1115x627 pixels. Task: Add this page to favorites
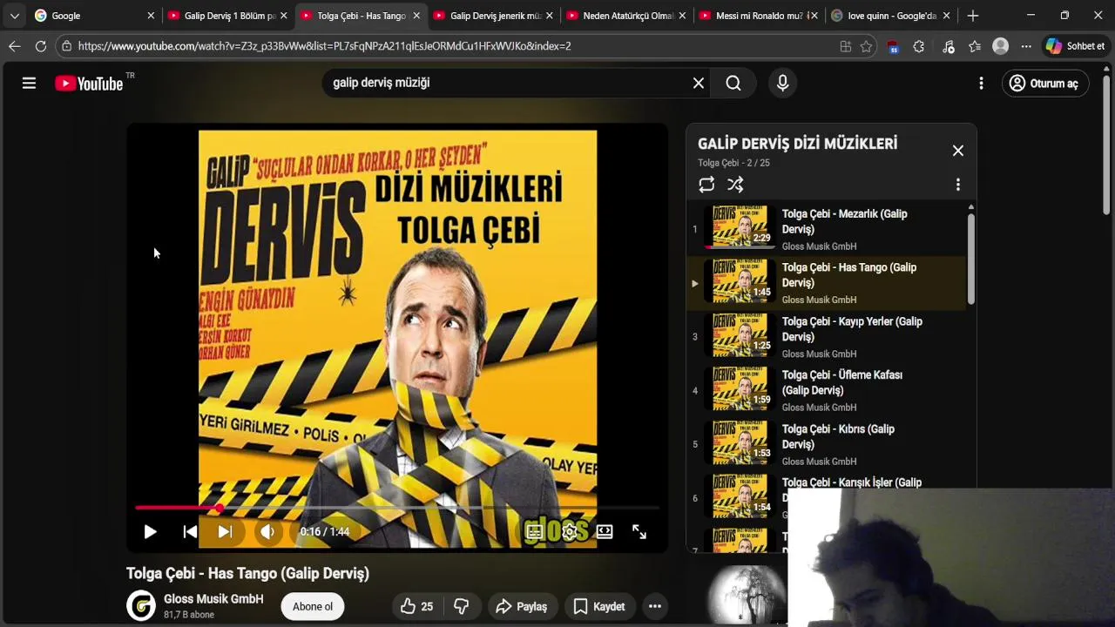[x=866, y=46]
